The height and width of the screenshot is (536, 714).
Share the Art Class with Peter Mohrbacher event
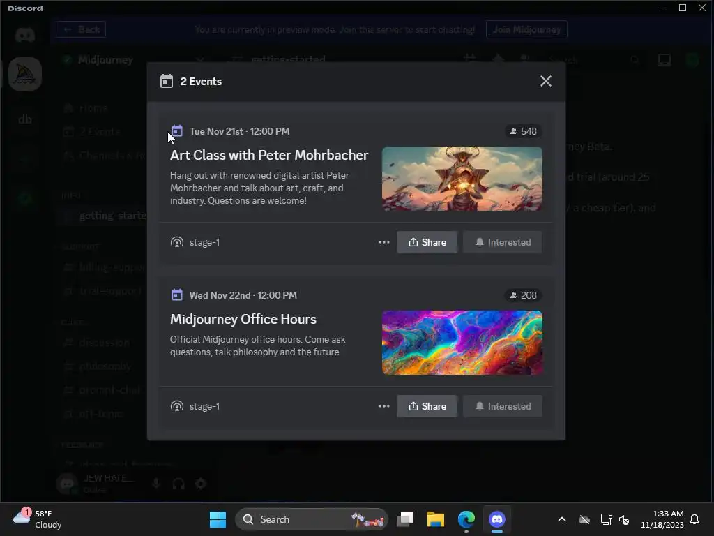(x=427, y=242)
